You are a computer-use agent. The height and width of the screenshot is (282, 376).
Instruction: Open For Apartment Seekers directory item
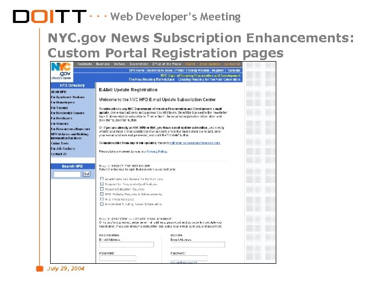click(67, 97)
